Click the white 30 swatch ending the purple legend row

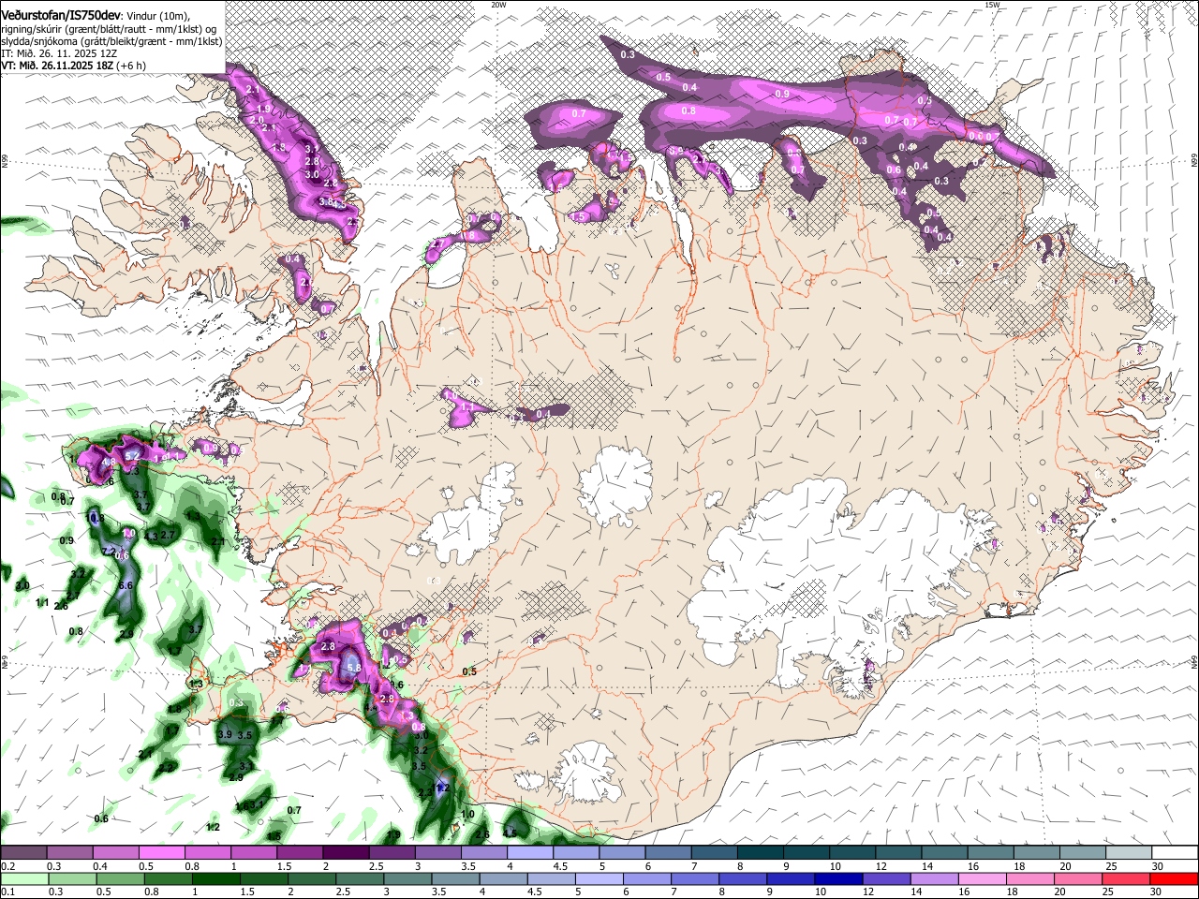[1175, 852]
